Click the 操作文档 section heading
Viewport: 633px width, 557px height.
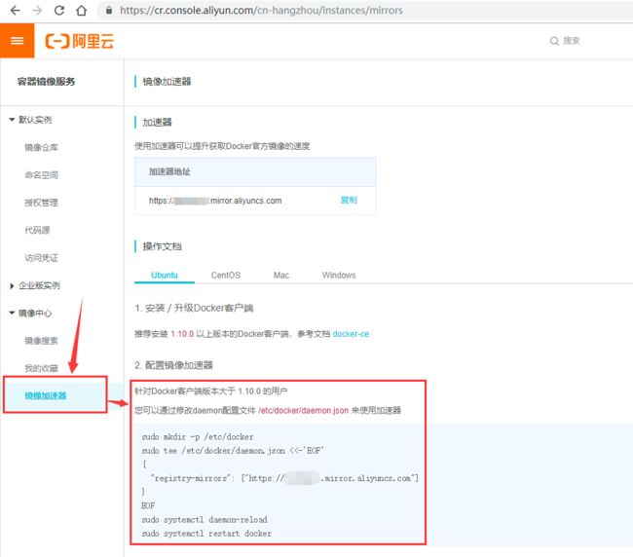pyautogui.click(x=162, y=246)
